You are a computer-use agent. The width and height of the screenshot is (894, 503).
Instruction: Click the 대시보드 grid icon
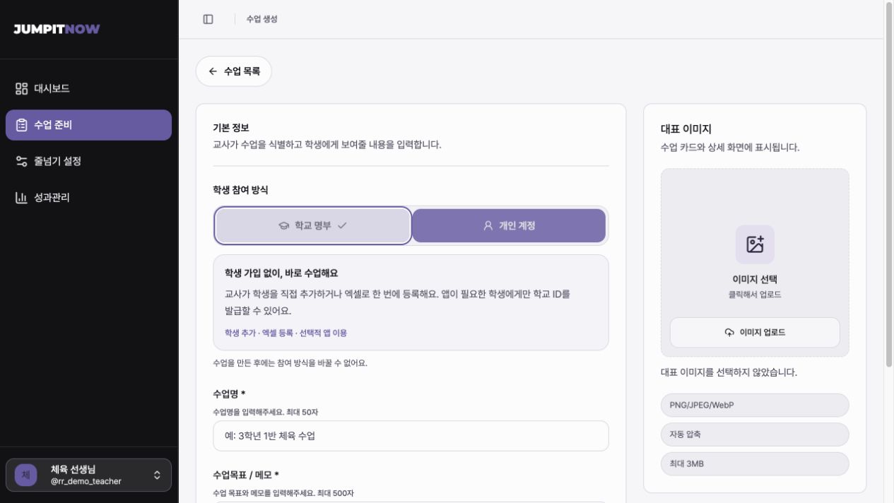(x=21, y=88)
